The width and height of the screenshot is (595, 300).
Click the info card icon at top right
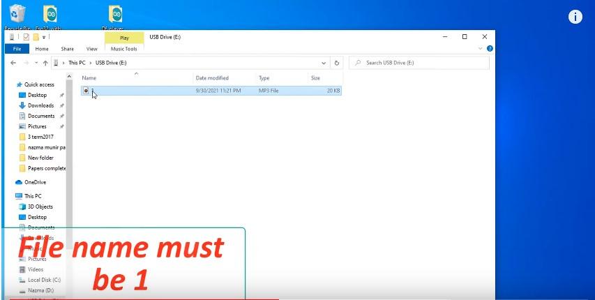click(x=575, y=17)
